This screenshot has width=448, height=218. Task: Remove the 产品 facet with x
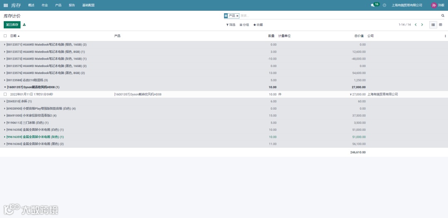(x=237, y=16)
